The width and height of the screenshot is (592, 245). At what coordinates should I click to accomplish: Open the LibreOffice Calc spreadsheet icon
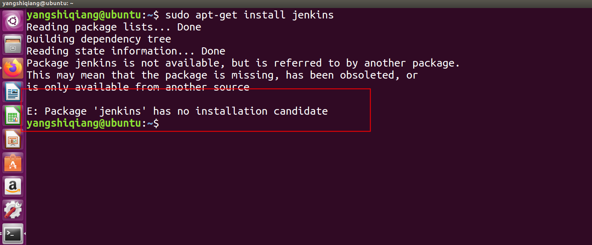coord(12,115)
